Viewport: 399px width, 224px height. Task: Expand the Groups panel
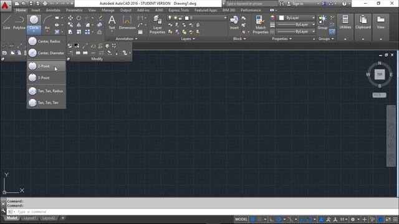[326, 39]
